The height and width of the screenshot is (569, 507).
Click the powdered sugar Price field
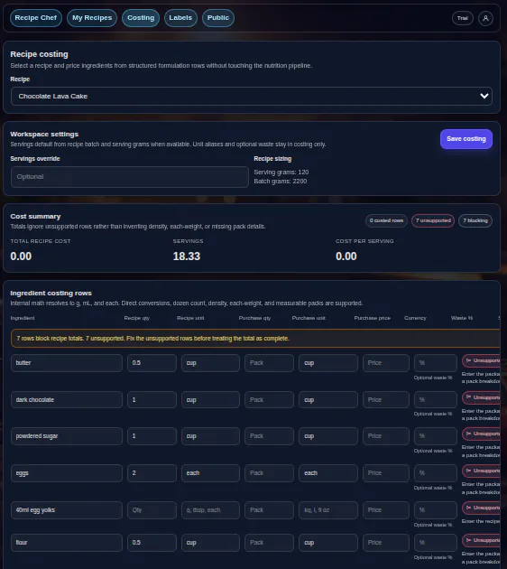pos(386,436)
